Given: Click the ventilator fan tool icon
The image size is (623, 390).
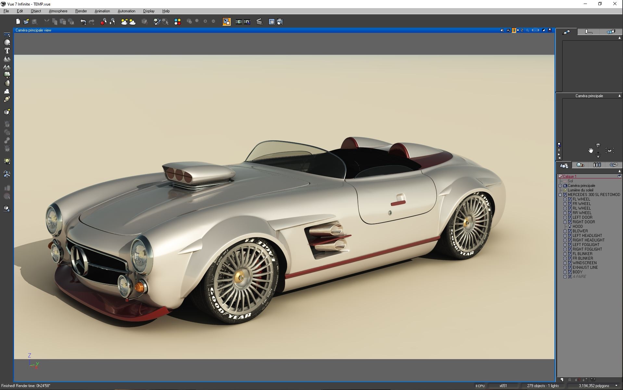Looking at the screenshot, I should [x=7, y=174].
